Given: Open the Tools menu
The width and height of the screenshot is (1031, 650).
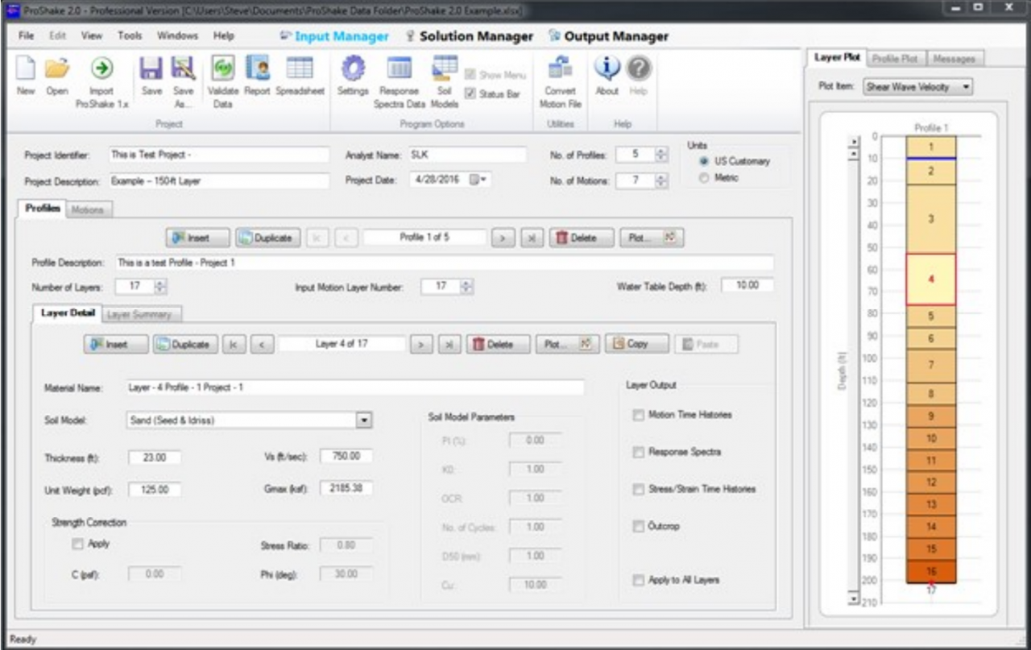Looking at the screenshot, I should tap(129, 36).
